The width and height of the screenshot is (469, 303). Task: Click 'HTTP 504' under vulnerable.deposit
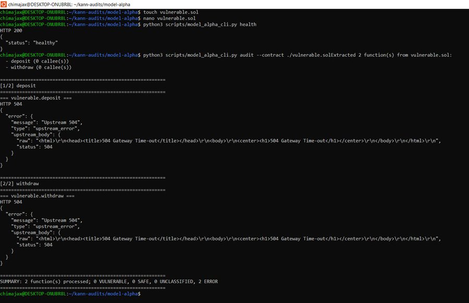(11, 104)
